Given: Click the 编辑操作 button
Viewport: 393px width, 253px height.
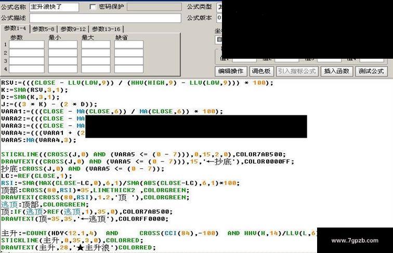Looking at the screenshot, I should (231, 71).
